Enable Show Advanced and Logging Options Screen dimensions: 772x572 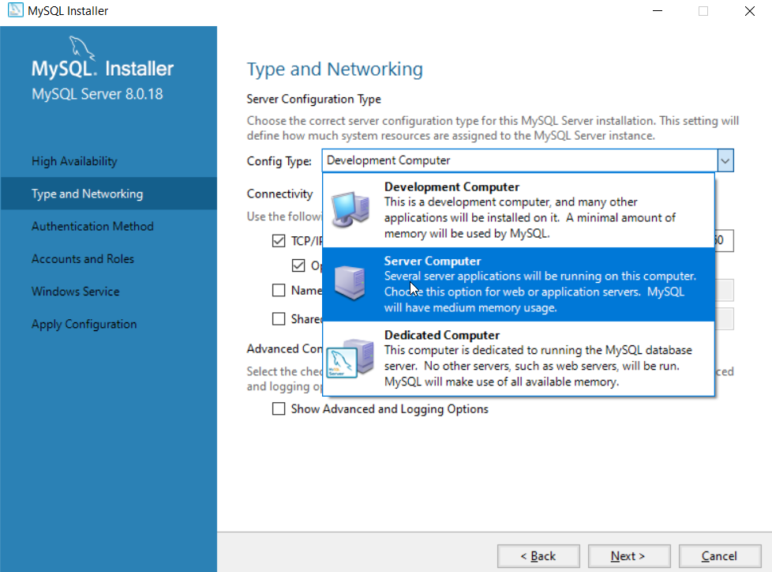[279, 409]
